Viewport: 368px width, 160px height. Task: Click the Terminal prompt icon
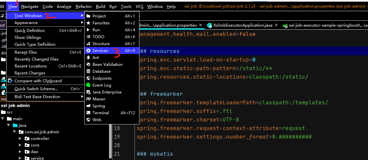[89, 113]
